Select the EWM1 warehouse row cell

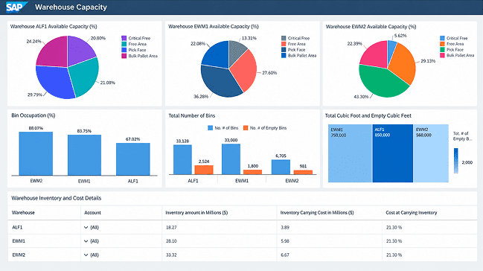point(44,241)
